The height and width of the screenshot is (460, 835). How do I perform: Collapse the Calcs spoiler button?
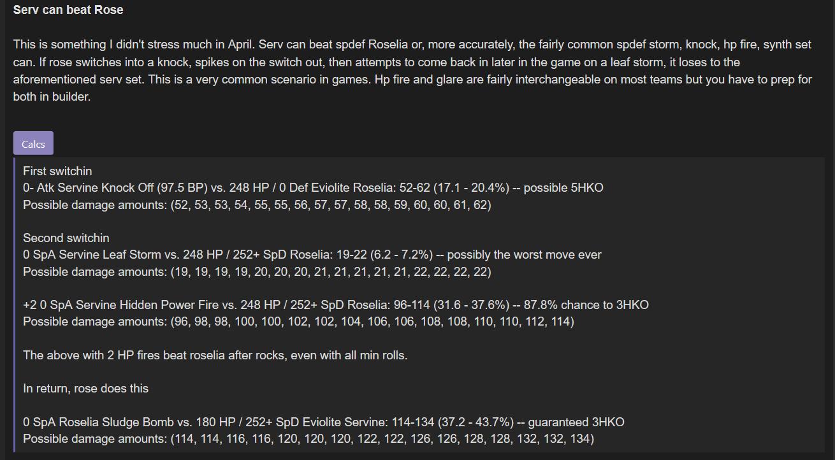(x=33, y=143)
